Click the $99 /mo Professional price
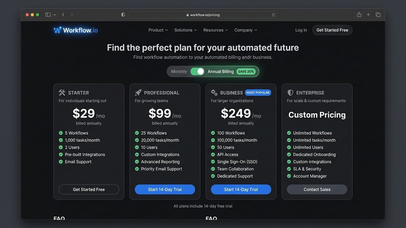 165,114
